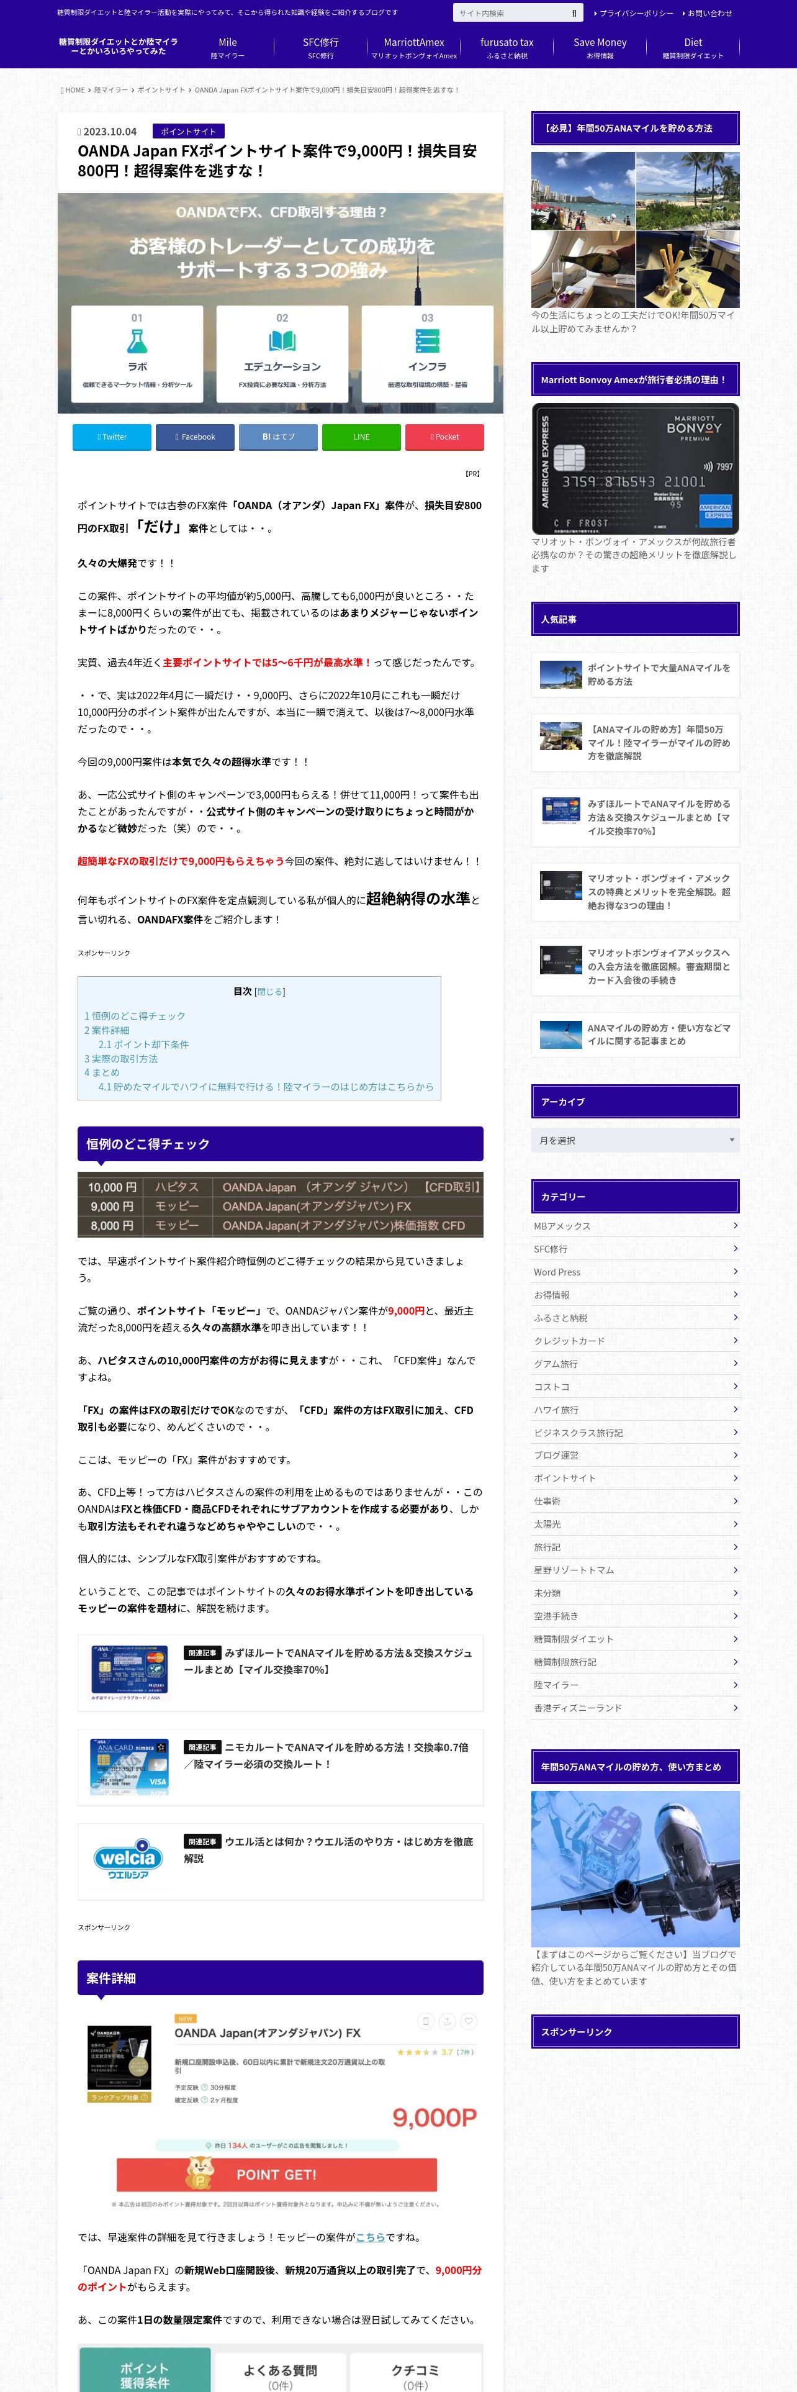Open the SFC修行 menu item
Screen dimensions: 797x2392
pyautogui.click(x=321, y=47)
